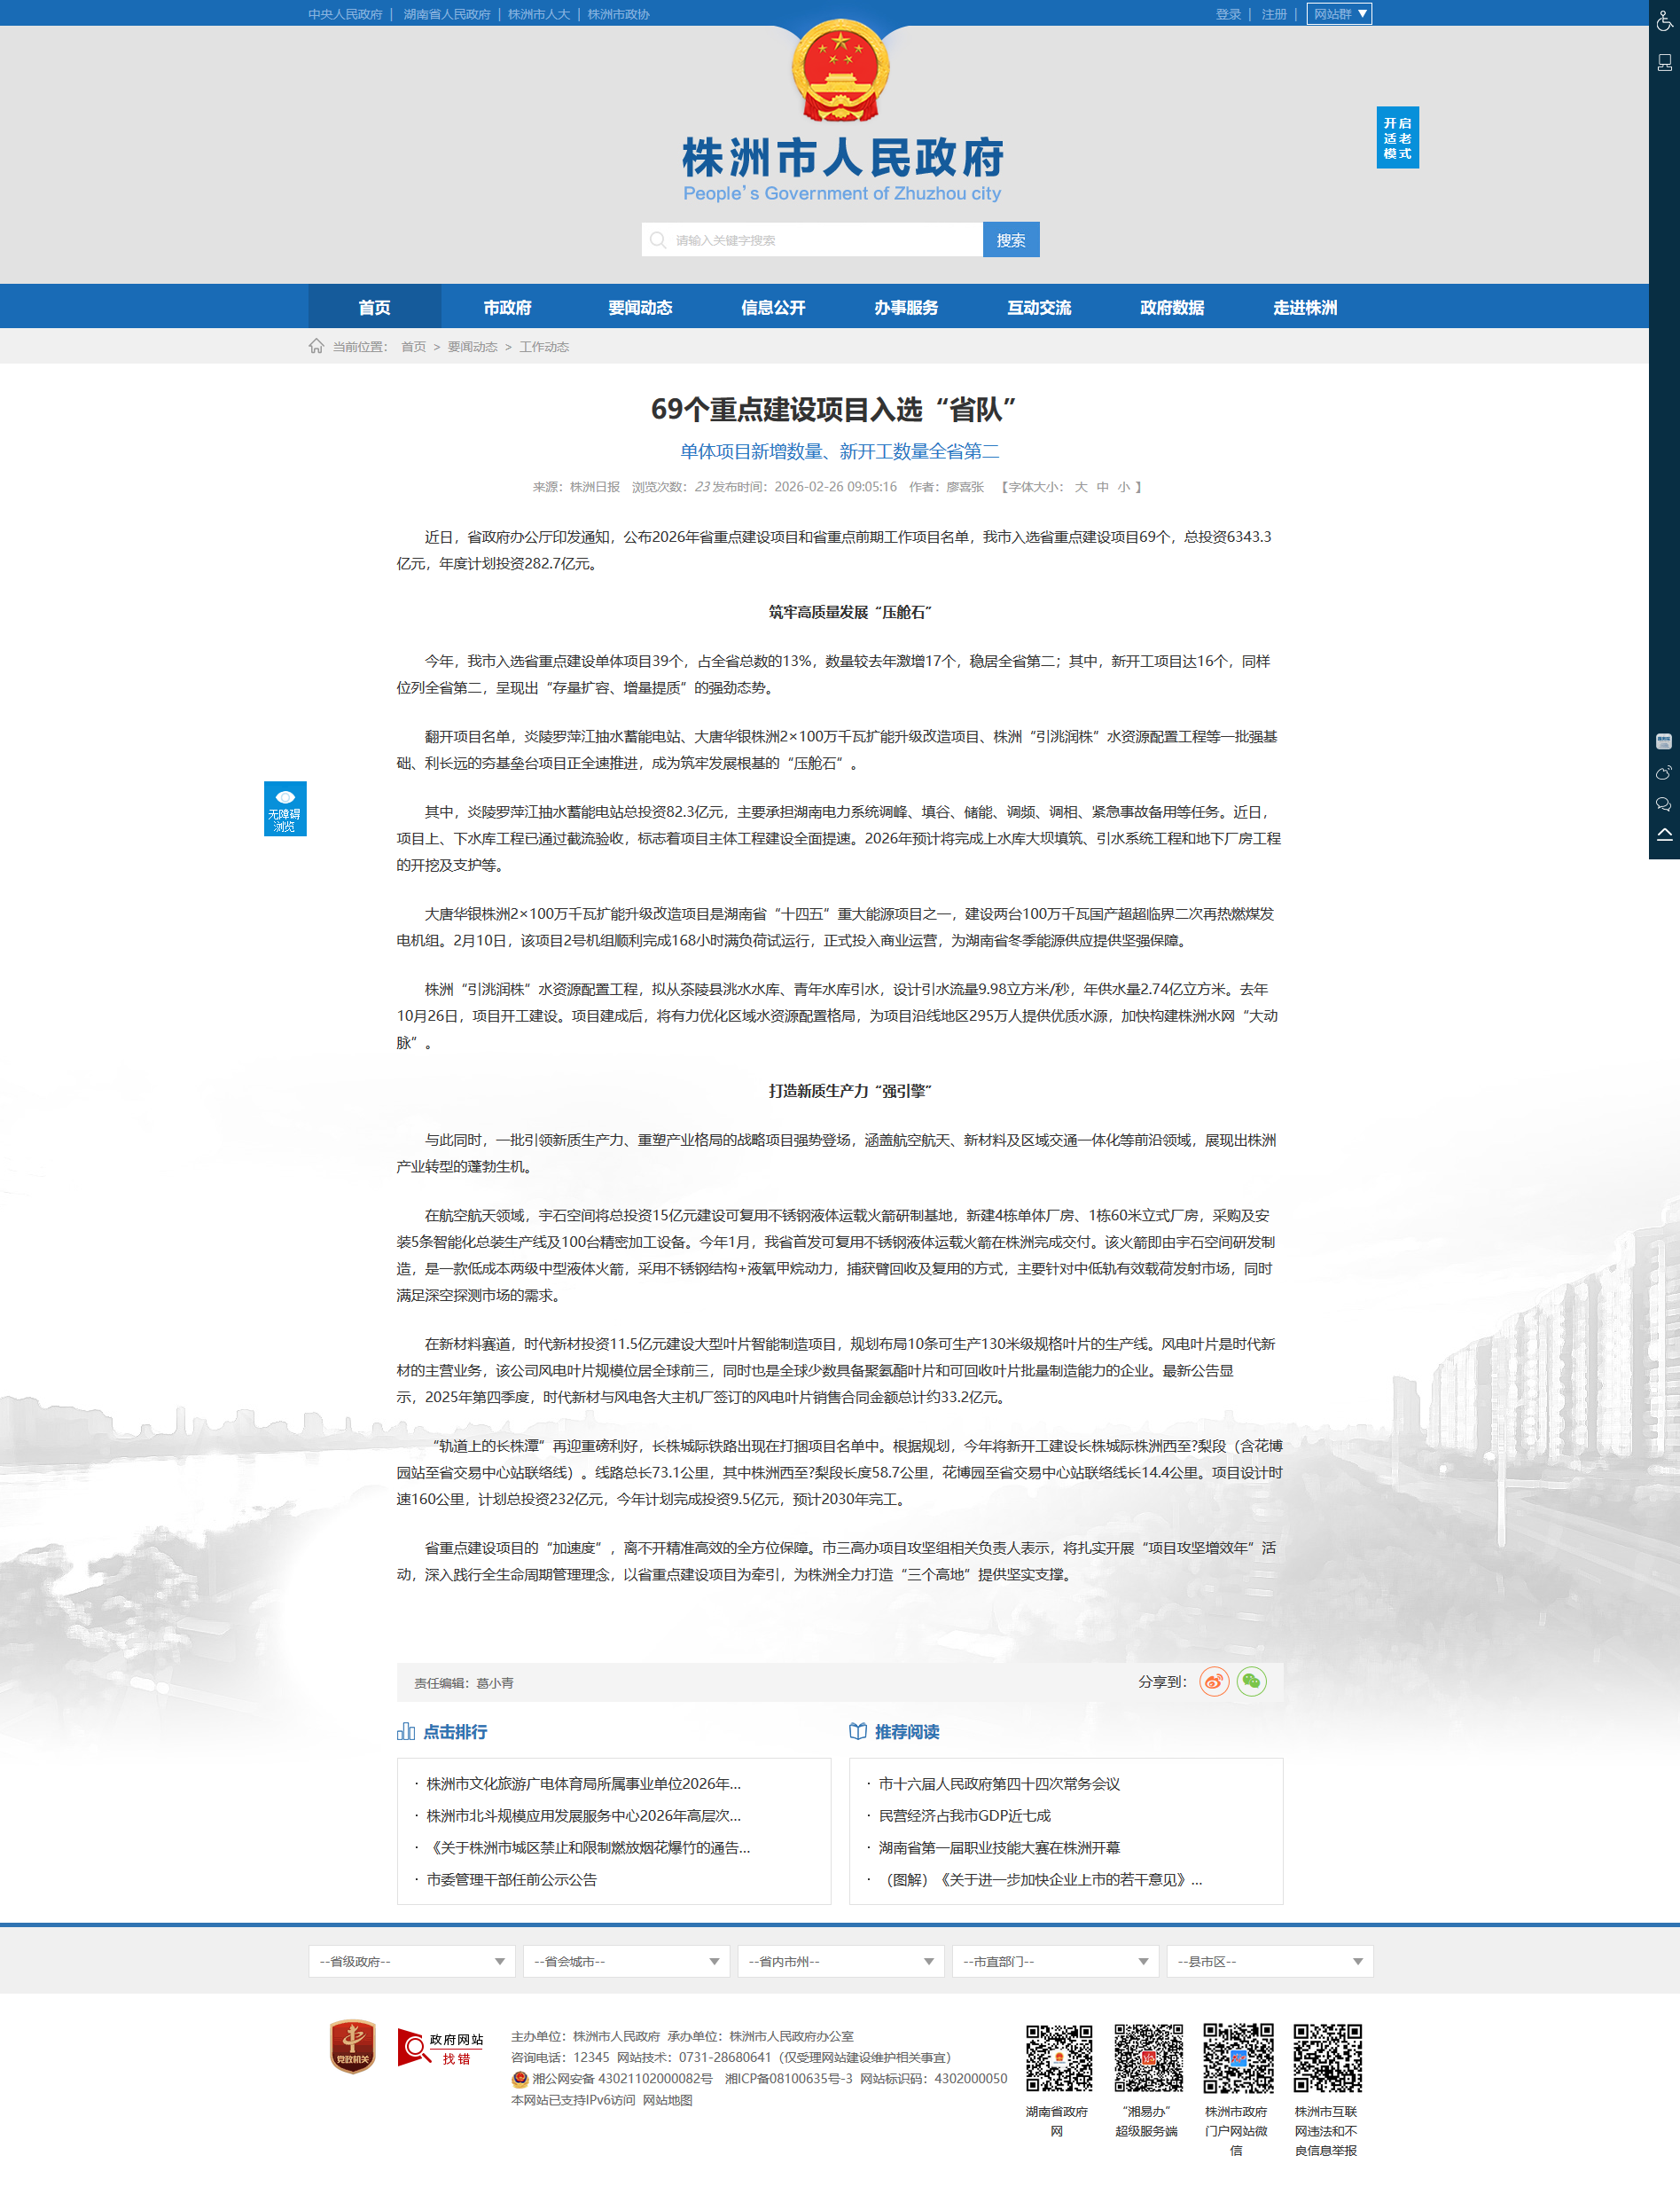Click the Weibo icon in right sidebar
Image resolution: width=1680 pixels, height=2187 pixels.
pos(1664,772)
